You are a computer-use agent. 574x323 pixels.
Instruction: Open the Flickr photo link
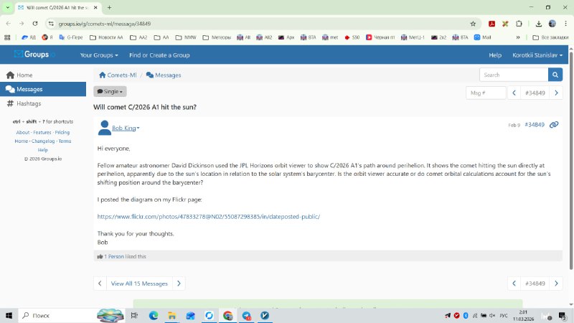pos(208,217)
